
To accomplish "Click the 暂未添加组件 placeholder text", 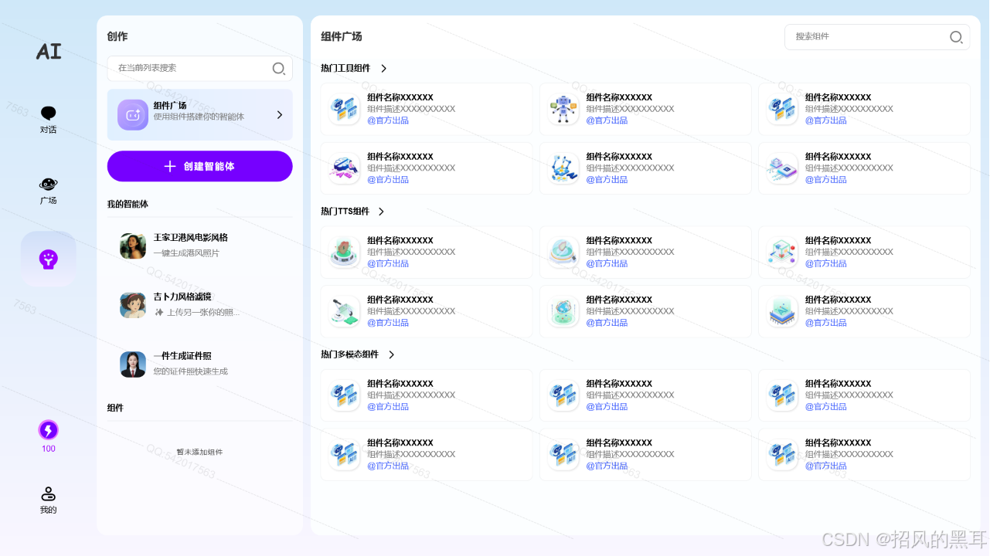I will pos(199,453).
